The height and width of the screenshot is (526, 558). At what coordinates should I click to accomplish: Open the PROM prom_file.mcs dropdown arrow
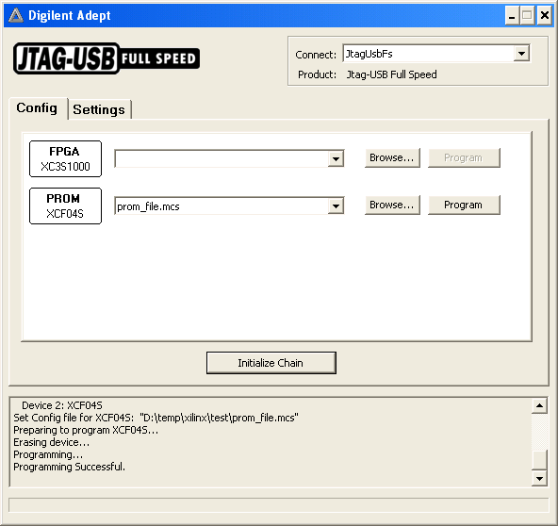coord(336,206)
